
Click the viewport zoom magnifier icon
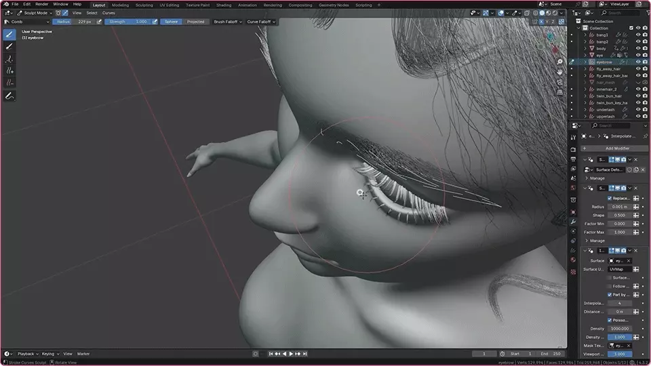tap(559, 62)
